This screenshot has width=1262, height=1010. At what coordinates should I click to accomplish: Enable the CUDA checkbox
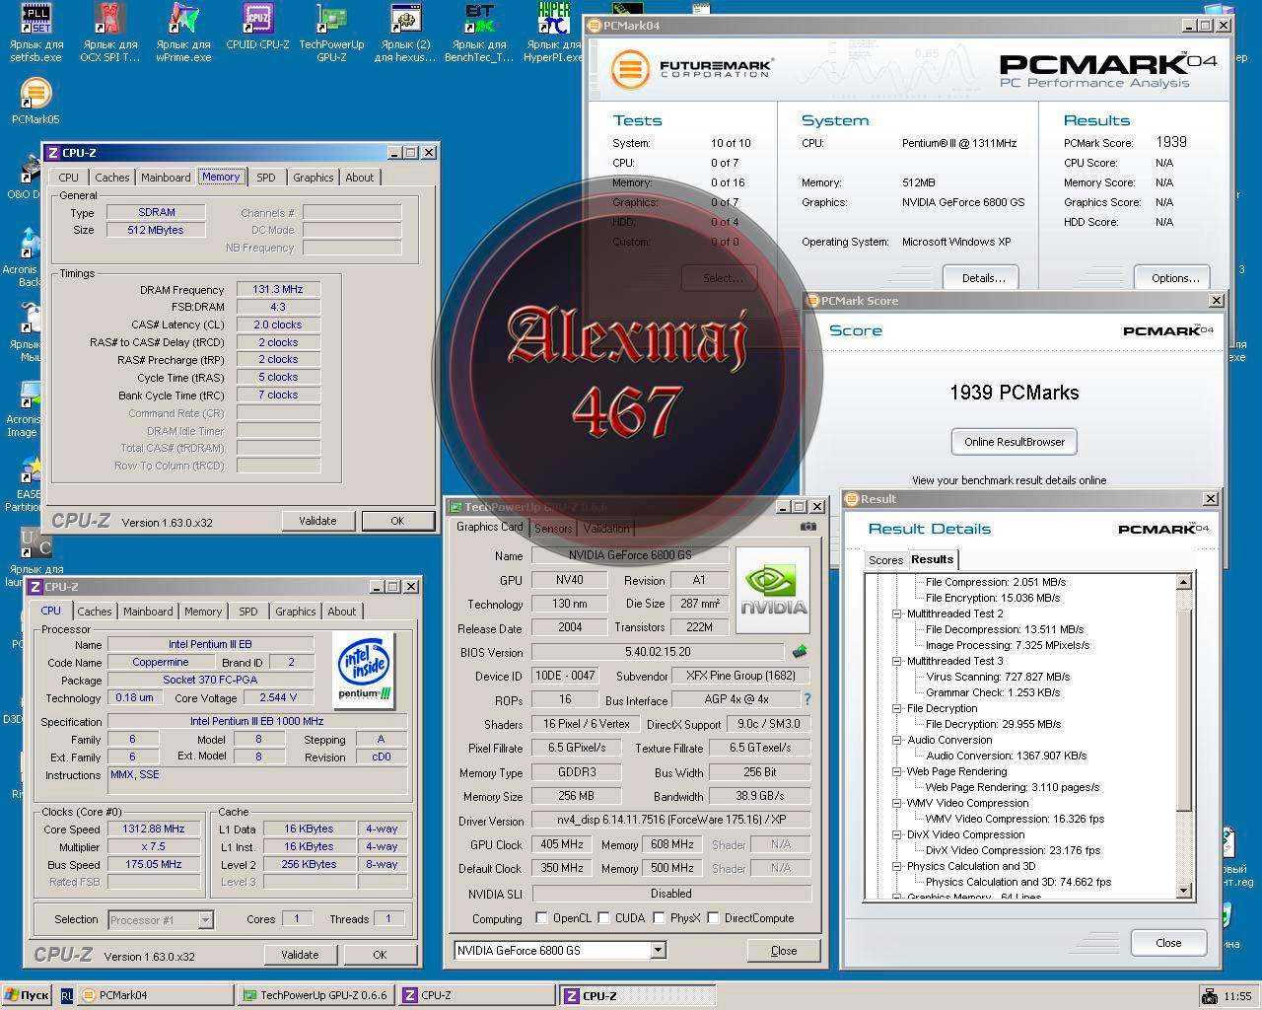(x=603, y=918)
